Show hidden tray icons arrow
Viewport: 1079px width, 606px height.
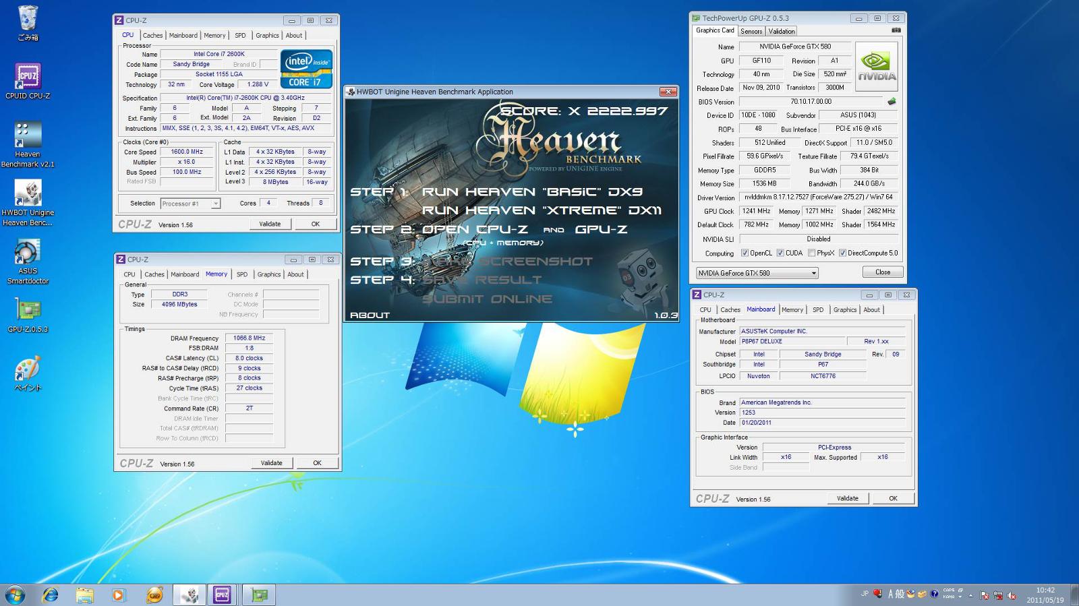[971, 595]
